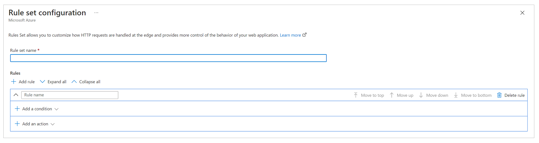This screenshot has width=539, height=143.
Task: Focus the Rule set name field
Action: coord(168,58)
